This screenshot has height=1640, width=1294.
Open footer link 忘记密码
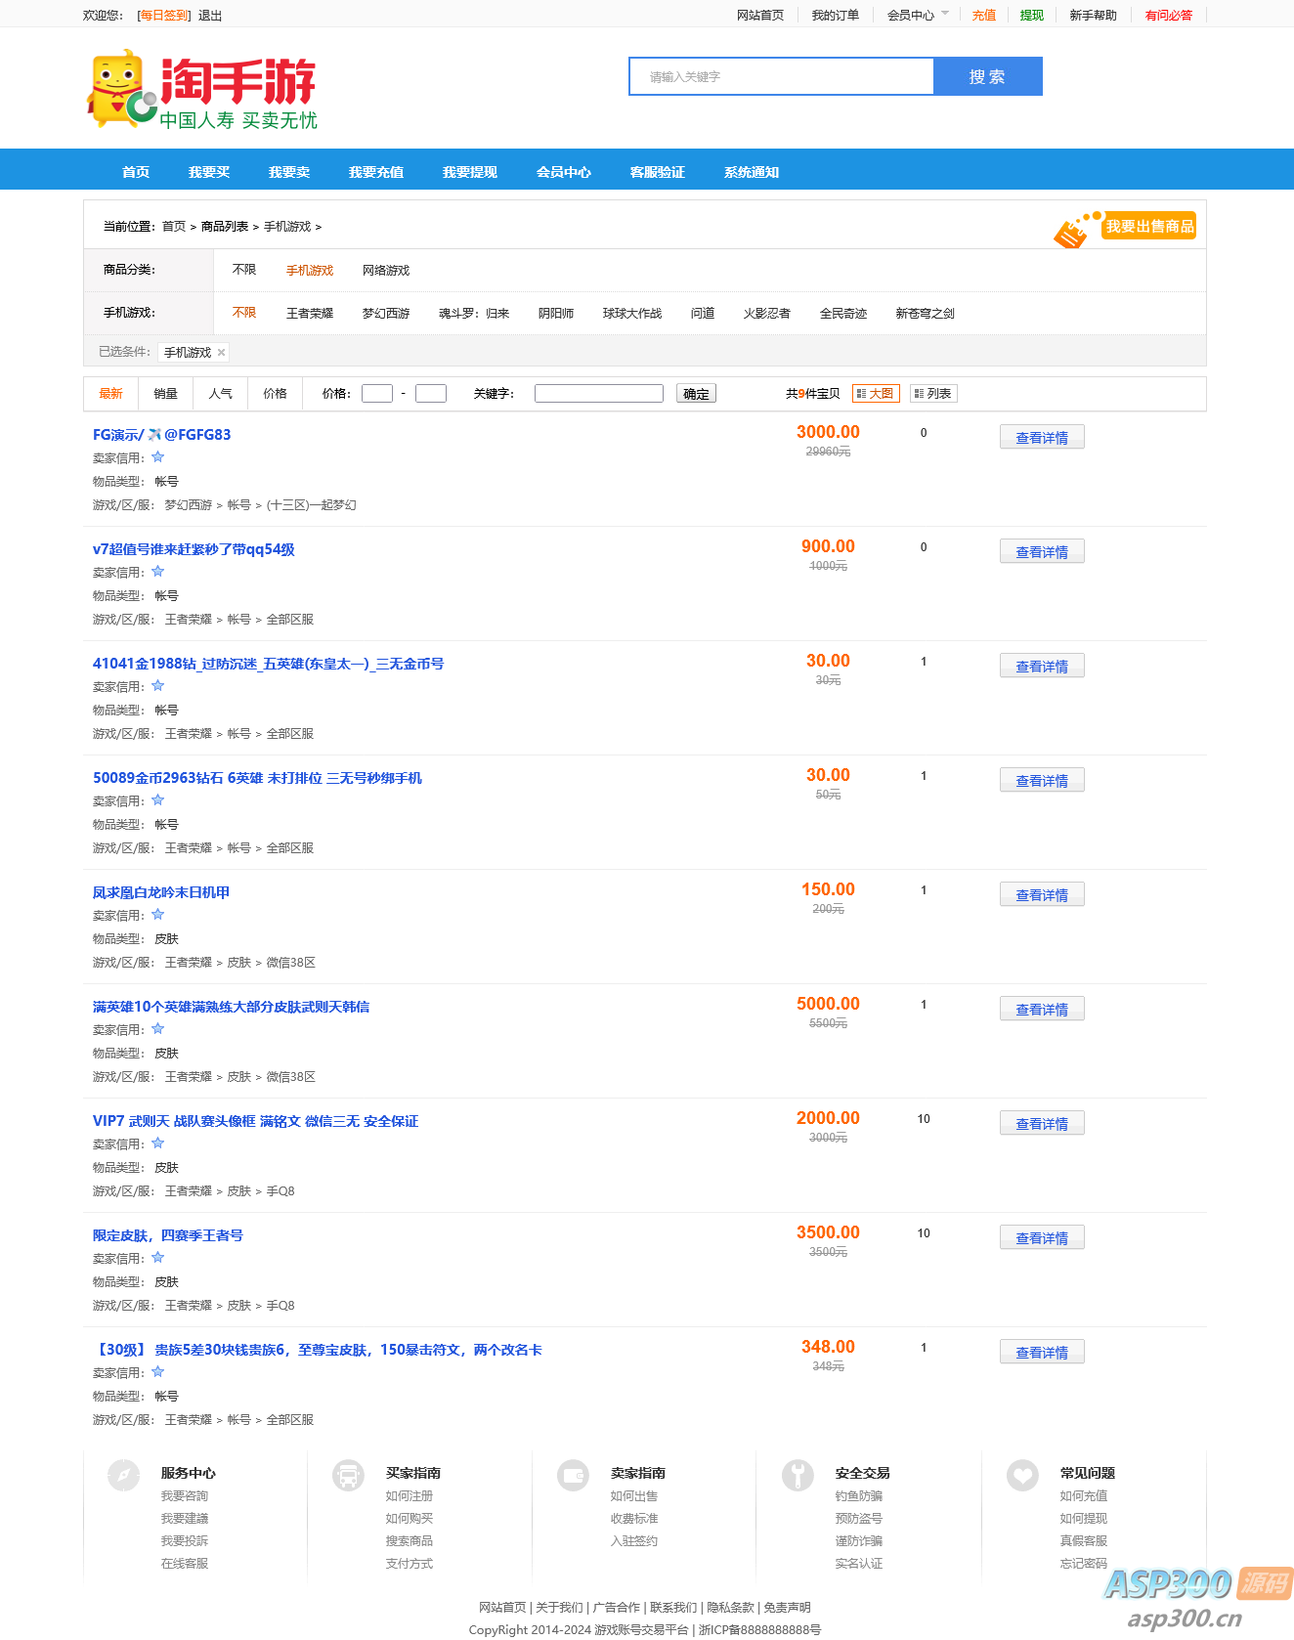point(1084,1564)
